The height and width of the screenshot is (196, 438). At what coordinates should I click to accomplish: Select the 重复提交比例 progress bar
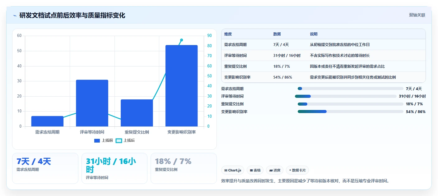click(350, 104)
